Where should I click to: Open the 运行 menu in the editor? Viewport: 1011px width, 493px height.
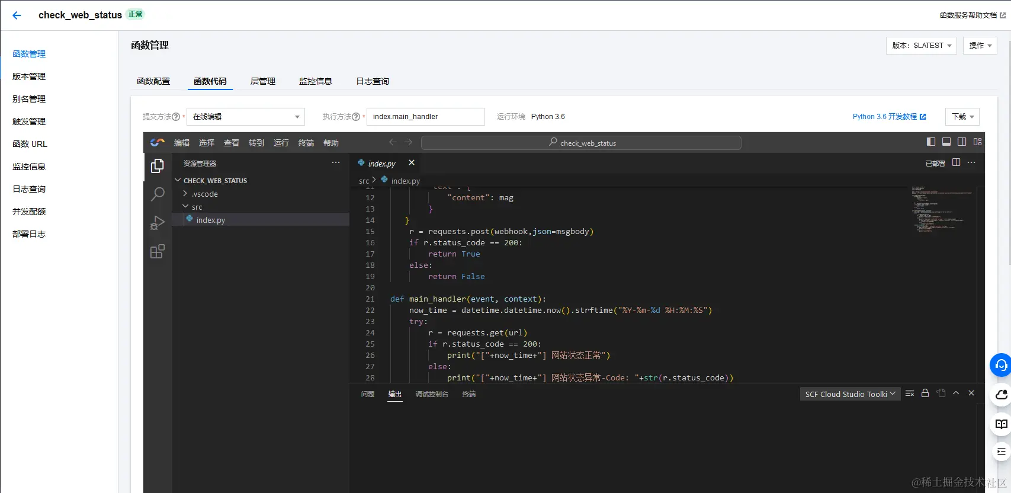[x=281, y=143]
